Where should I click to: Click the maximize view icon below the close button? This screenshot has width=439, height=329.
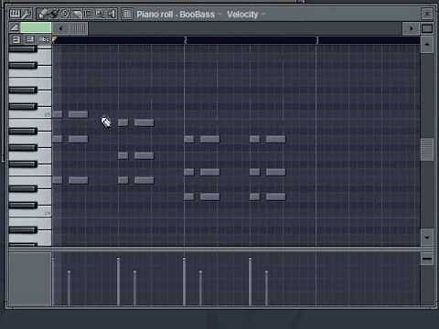click(427, 28)
